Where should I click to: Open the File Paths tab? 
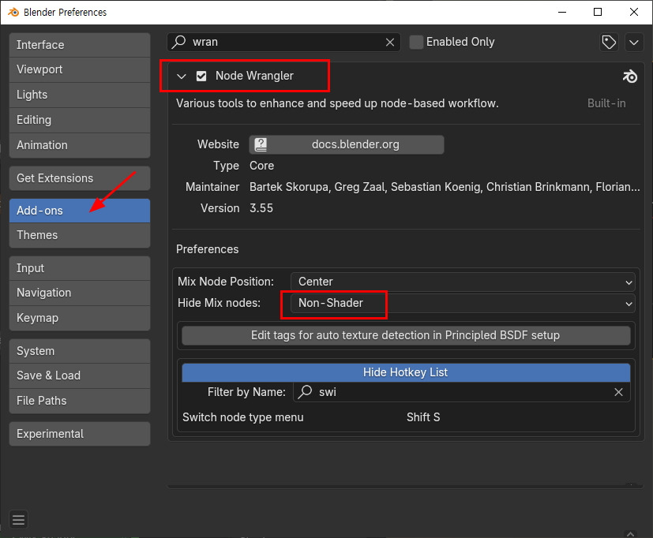point(80,401)
